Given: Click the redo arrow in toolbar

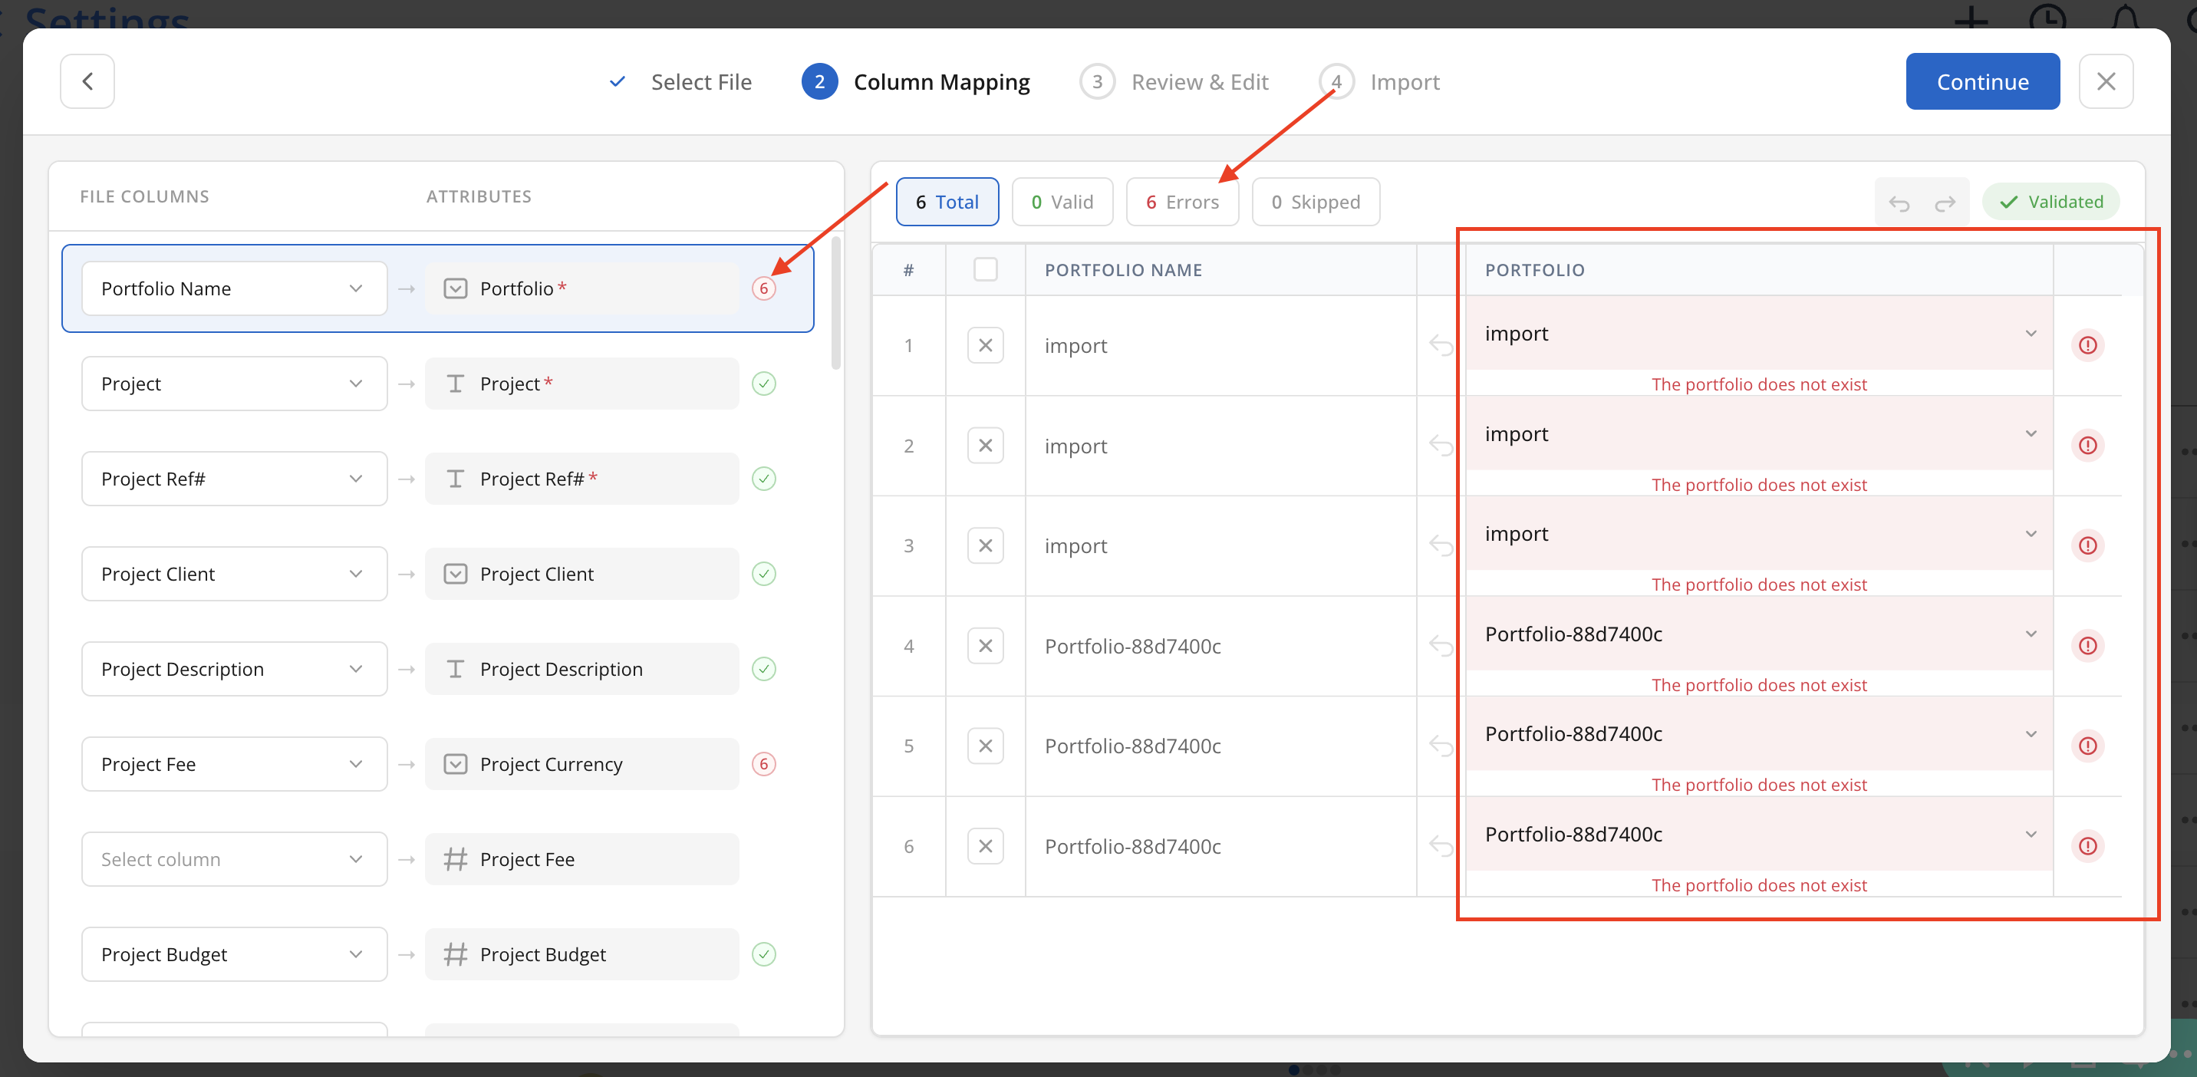Looking at the screenshot, I should (x=1945, y=203).
